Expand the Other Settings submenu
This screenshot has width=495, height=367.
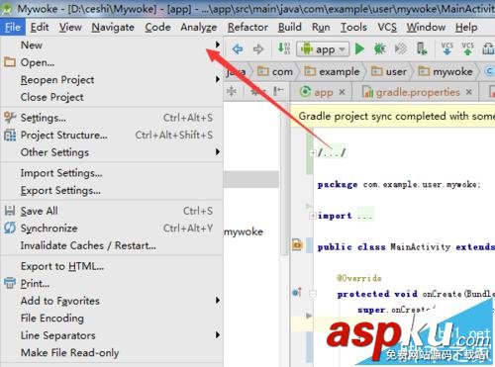point(112,152)
